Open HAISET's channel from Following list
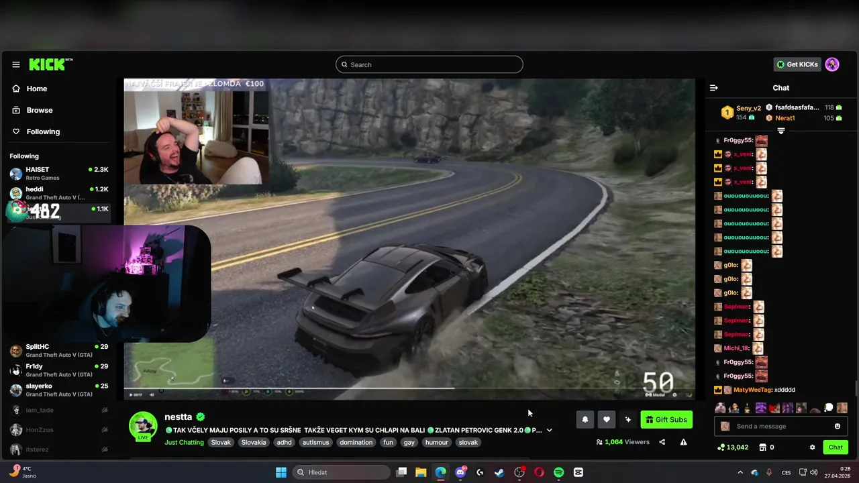The height and width of the screenshot is (483, 859). (x=59, y=173)
